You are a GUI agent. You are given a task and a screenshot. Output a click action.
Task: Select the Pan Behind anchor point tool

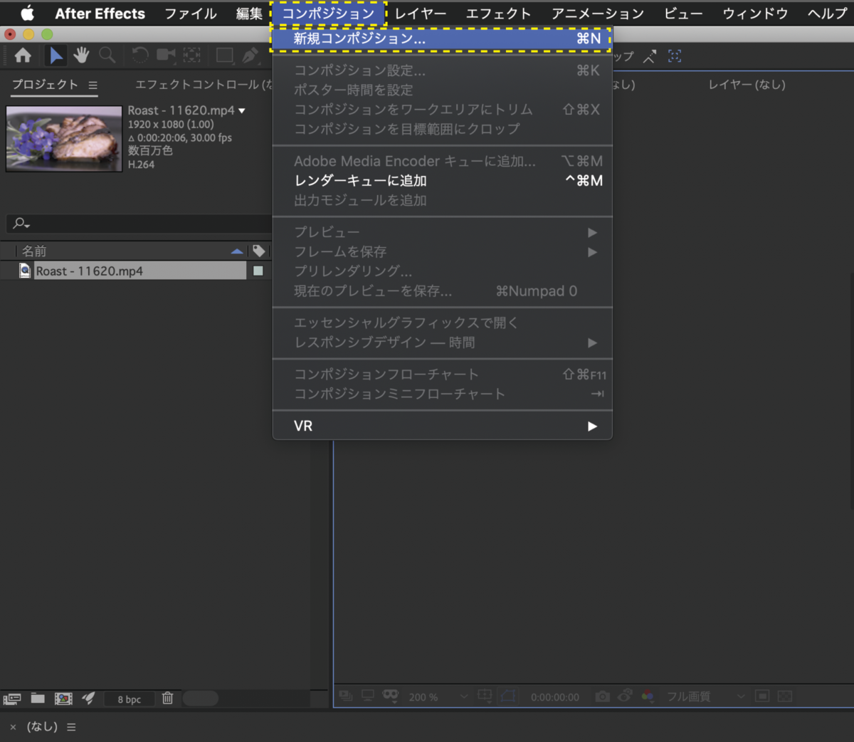[x=191, y=56]
